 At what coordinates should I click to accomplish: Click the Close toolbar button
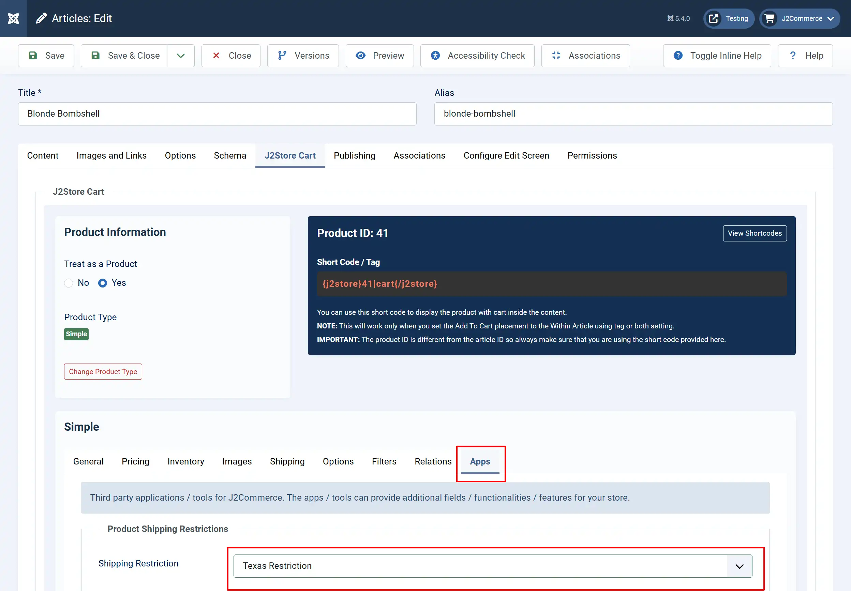click(231, 56)
